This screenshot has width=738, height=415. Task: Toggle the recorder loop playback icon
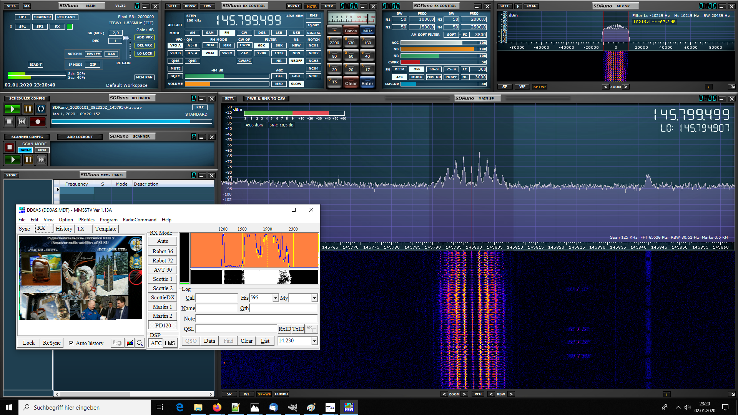(41, 109)
